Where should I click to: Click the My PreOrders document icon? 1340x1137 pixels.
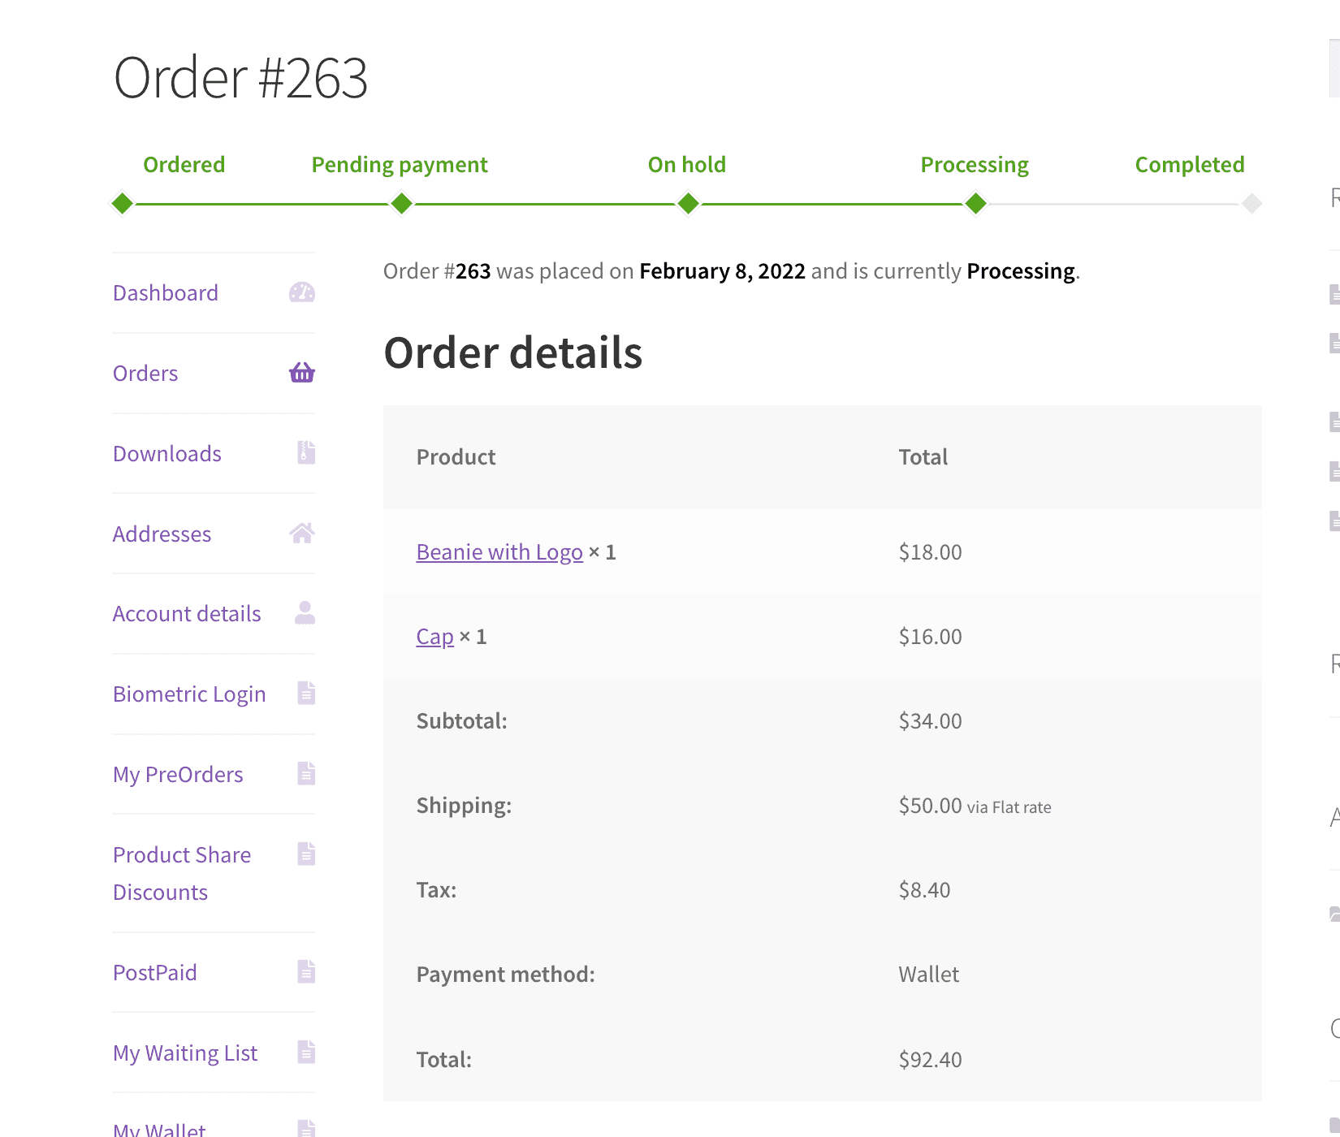click(306, 773)
